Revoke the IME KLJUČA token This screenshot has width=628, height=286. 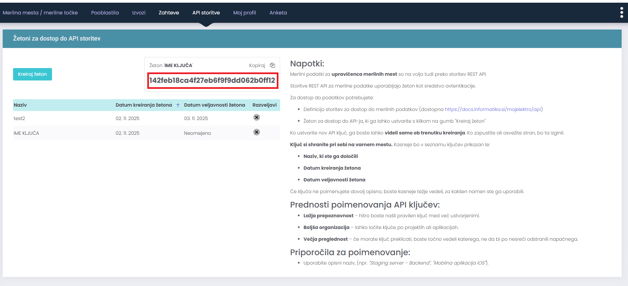pos(256,132)
